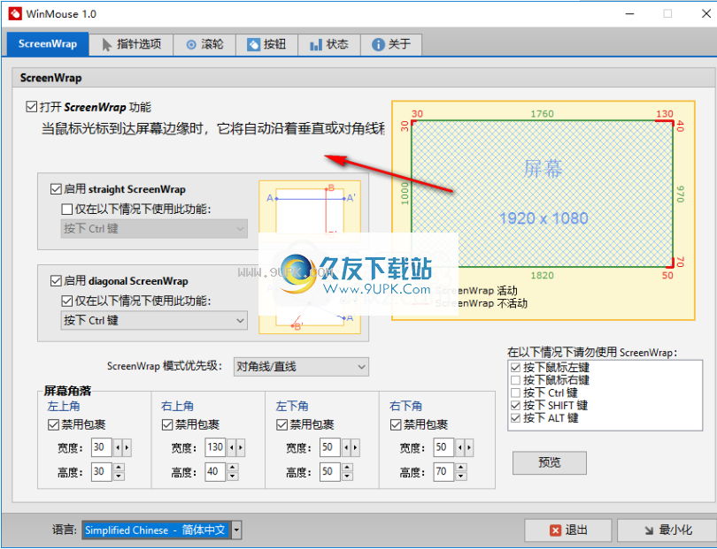Toggle the condition checkbox under diagonal ScreenWrap
Screen dimensions: 717x549
pyautogui.click(x=66, y=301)
